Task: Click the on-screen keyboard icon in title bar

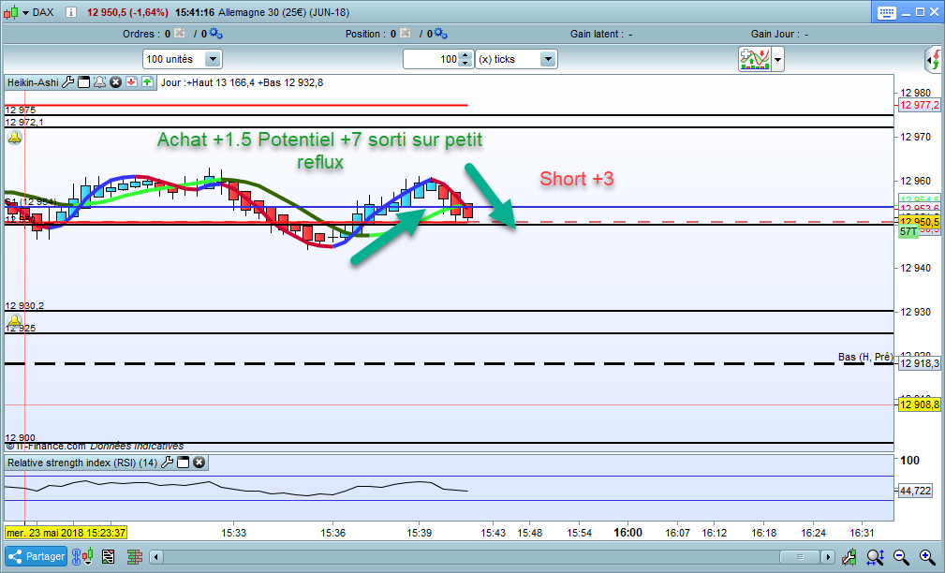Action: (886, 13)
